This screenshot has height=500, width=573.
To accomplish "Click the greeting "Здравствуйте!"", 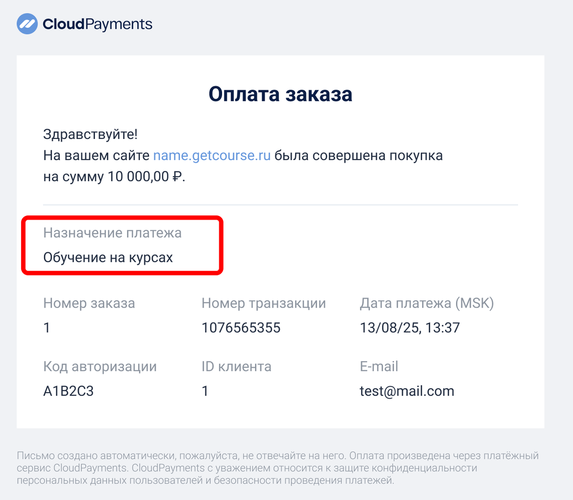I will (x=90, y=134).
